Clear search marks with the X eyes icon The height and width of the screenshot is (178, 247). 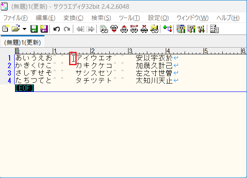tap(144, 29)
